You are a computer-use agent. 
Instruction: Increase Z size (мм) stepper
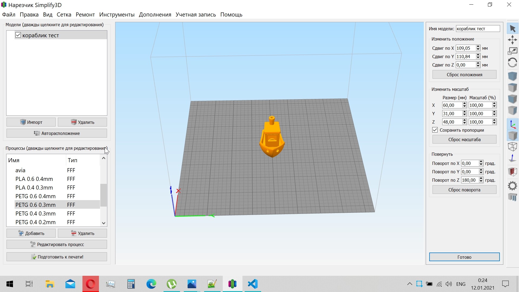(x=465, y=120)
